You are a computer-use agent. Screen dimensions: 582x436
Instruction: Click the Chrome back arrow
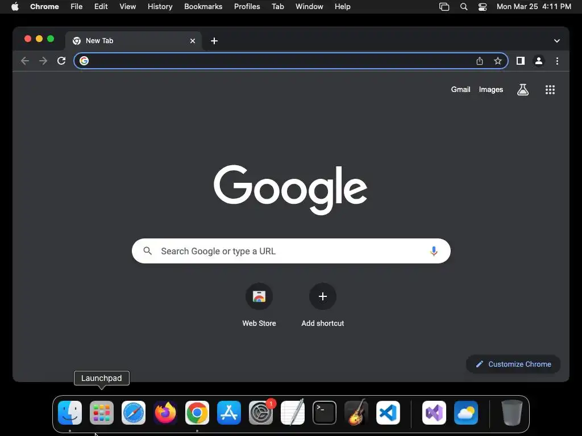tap(25, 61)
